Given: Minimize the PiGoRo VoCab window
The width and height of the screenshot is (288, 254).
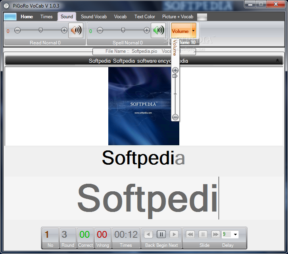Looking at the screenshot, I should pos(250,4).
